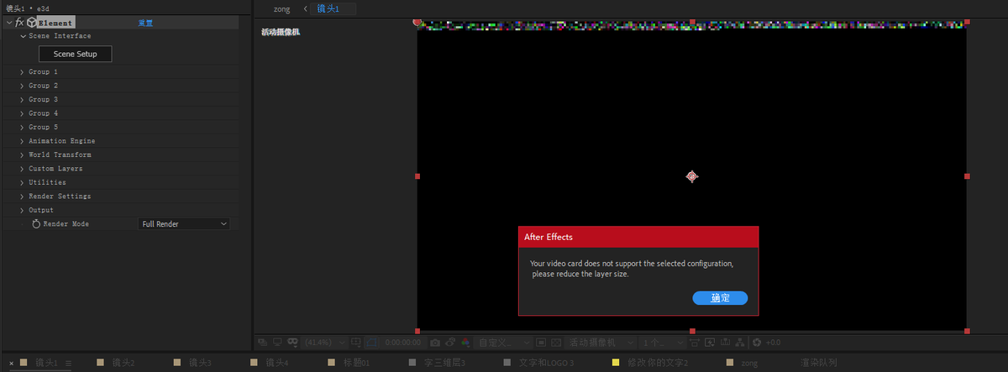Open 镜头1 timeline panel menu
1008x372 pixels.
click(68, 363)
